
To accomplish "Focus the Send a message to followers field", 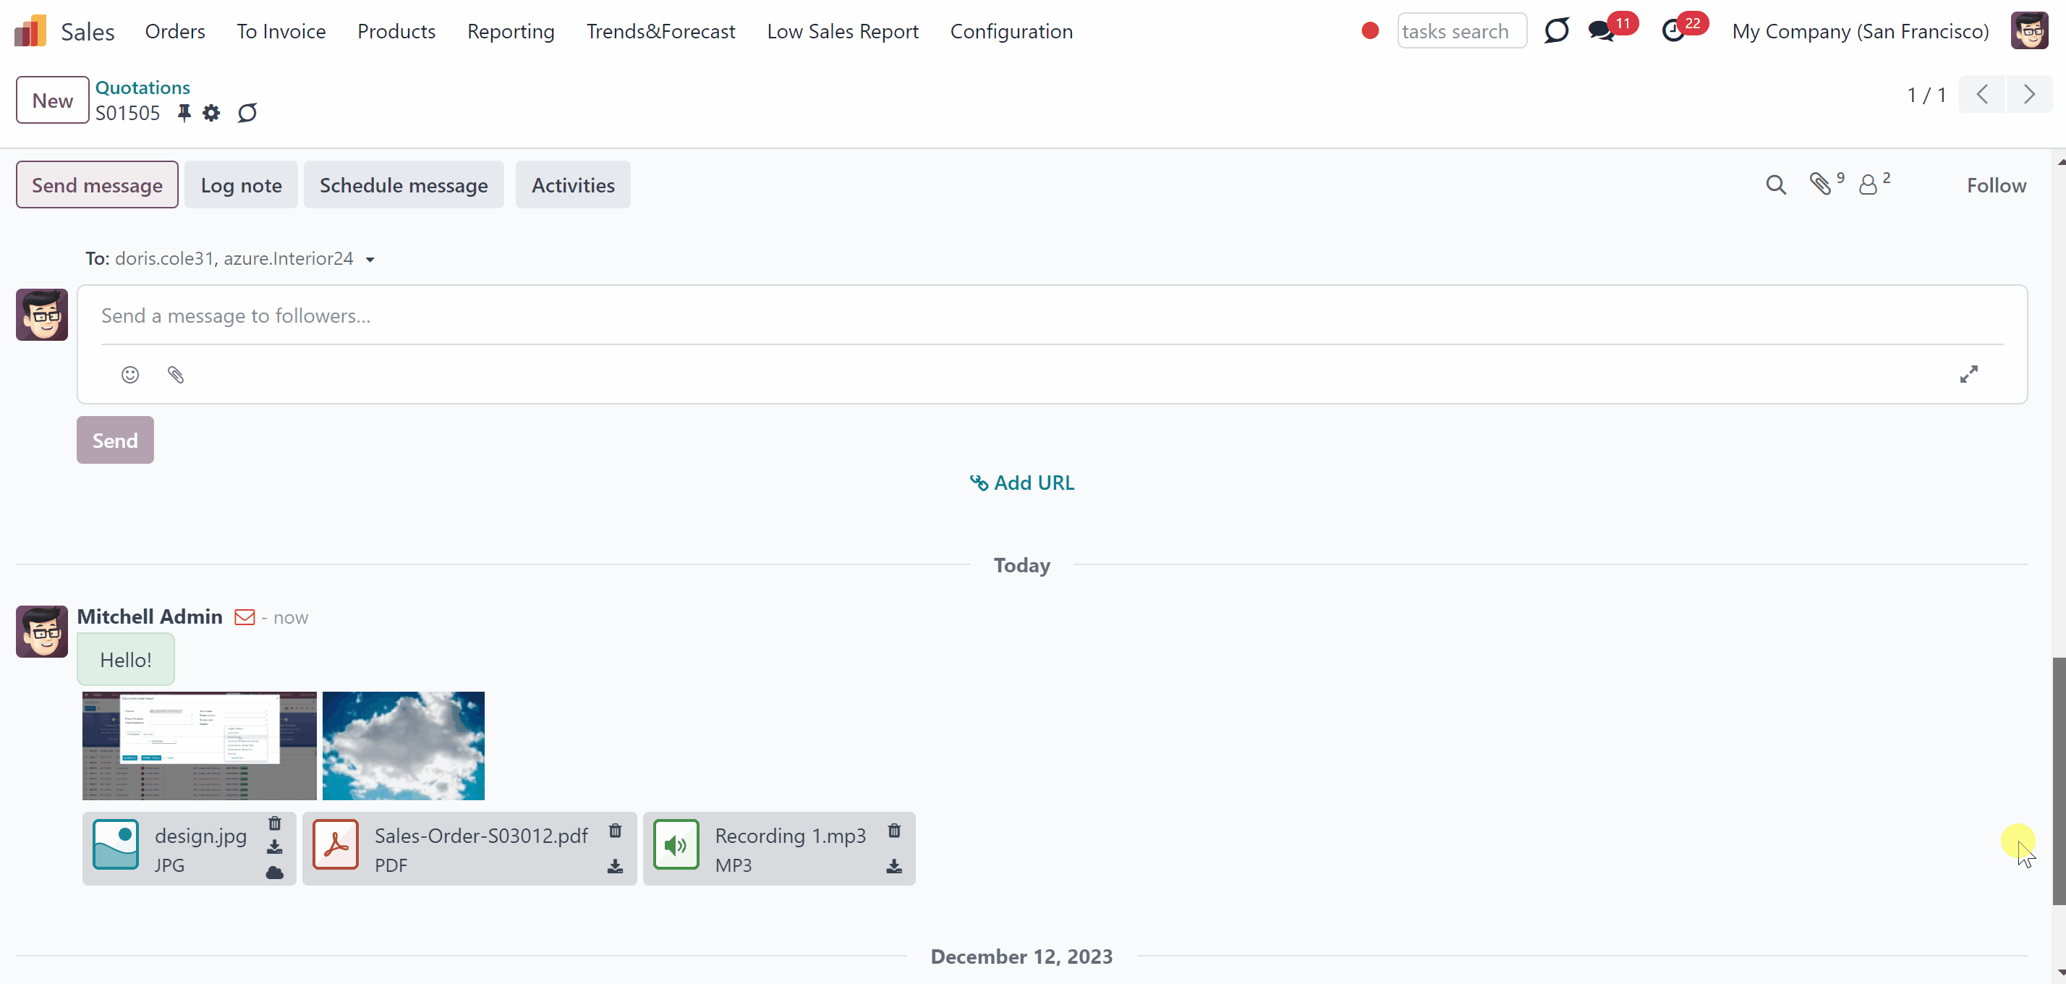I will [1052, 316].
